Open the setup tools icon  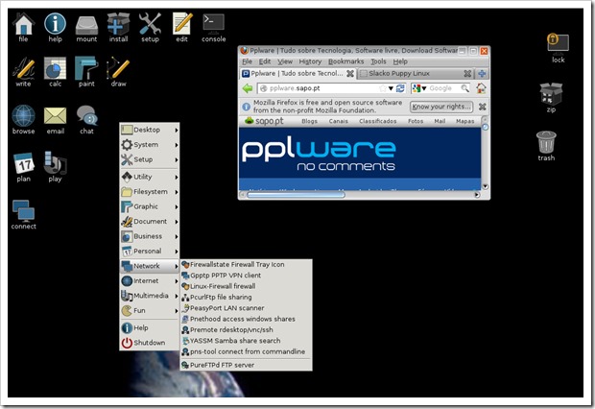(150, 27)
